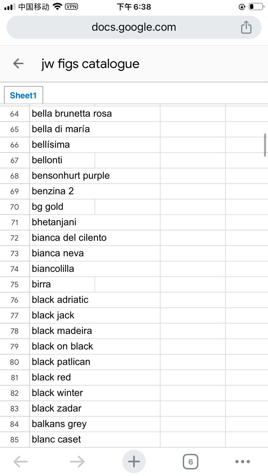Select the cell 'bensonhurt purple'
The height and width of the screenshot is (476, 268).
coord(95,176)
